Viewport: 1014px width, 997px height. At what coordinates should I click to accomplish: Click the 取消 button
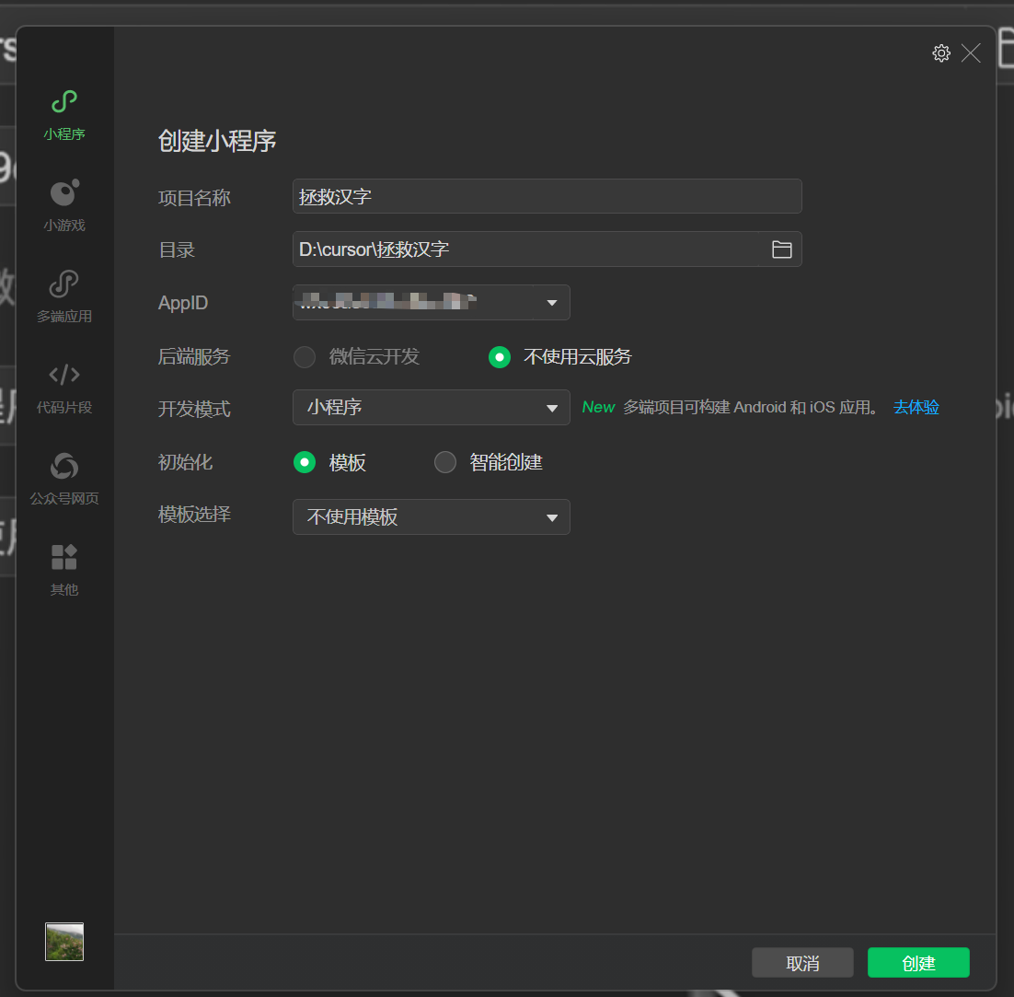(801, 962)
